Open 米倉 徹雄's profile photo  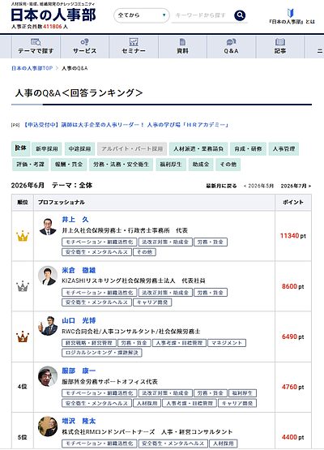click(48, 276)
